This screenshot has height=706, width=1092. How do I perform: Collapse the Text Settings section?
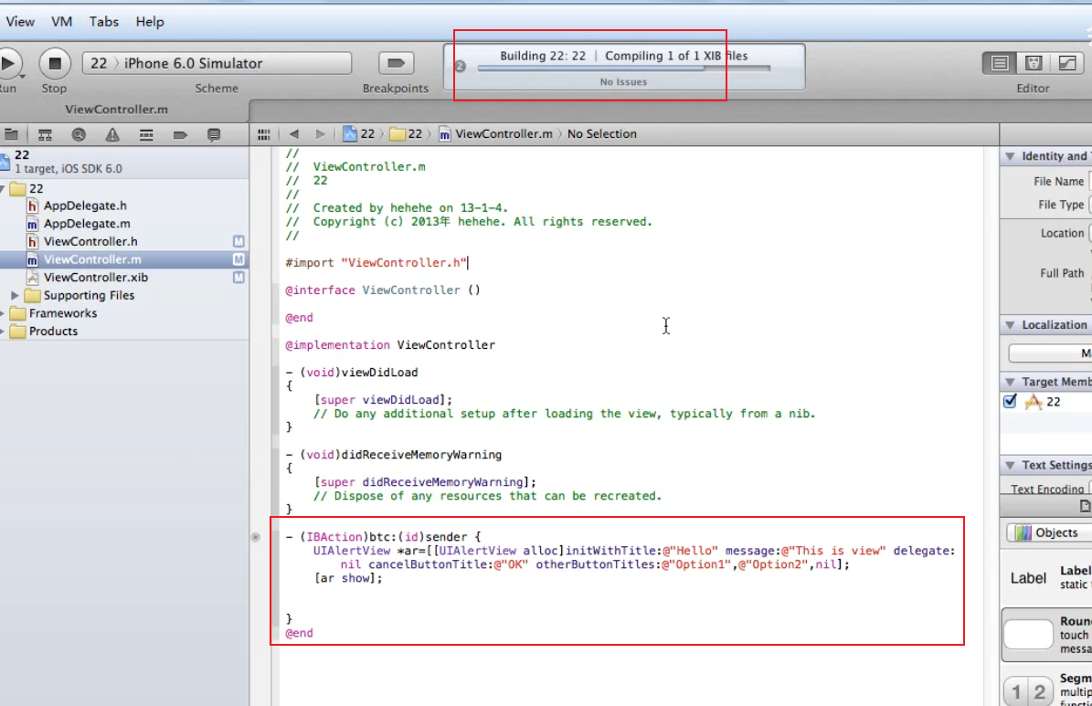[1010, 464]
